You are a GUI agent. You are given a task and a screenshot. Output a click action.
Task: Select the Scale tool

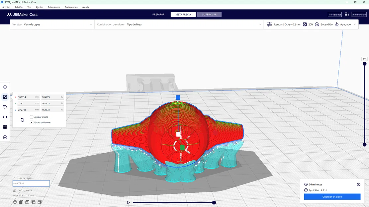click(x=5, y=97)
